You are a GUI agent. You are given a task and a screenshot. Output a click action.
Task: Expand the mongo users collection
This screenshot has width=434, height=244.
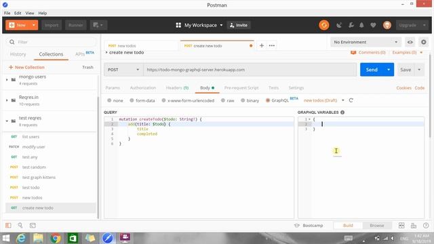pyautogui.click(x=7, y=80)
